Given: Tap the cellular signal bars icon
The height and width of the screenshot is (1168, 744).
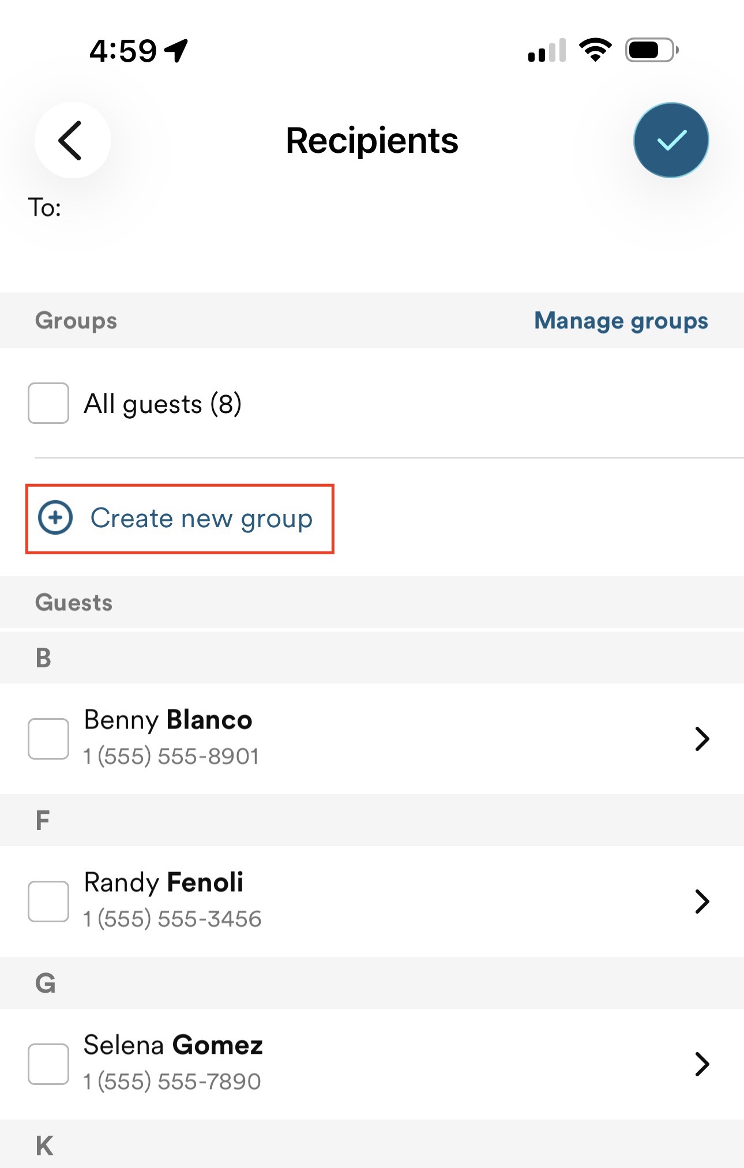Looking at the screenshot, I should 547,51.
